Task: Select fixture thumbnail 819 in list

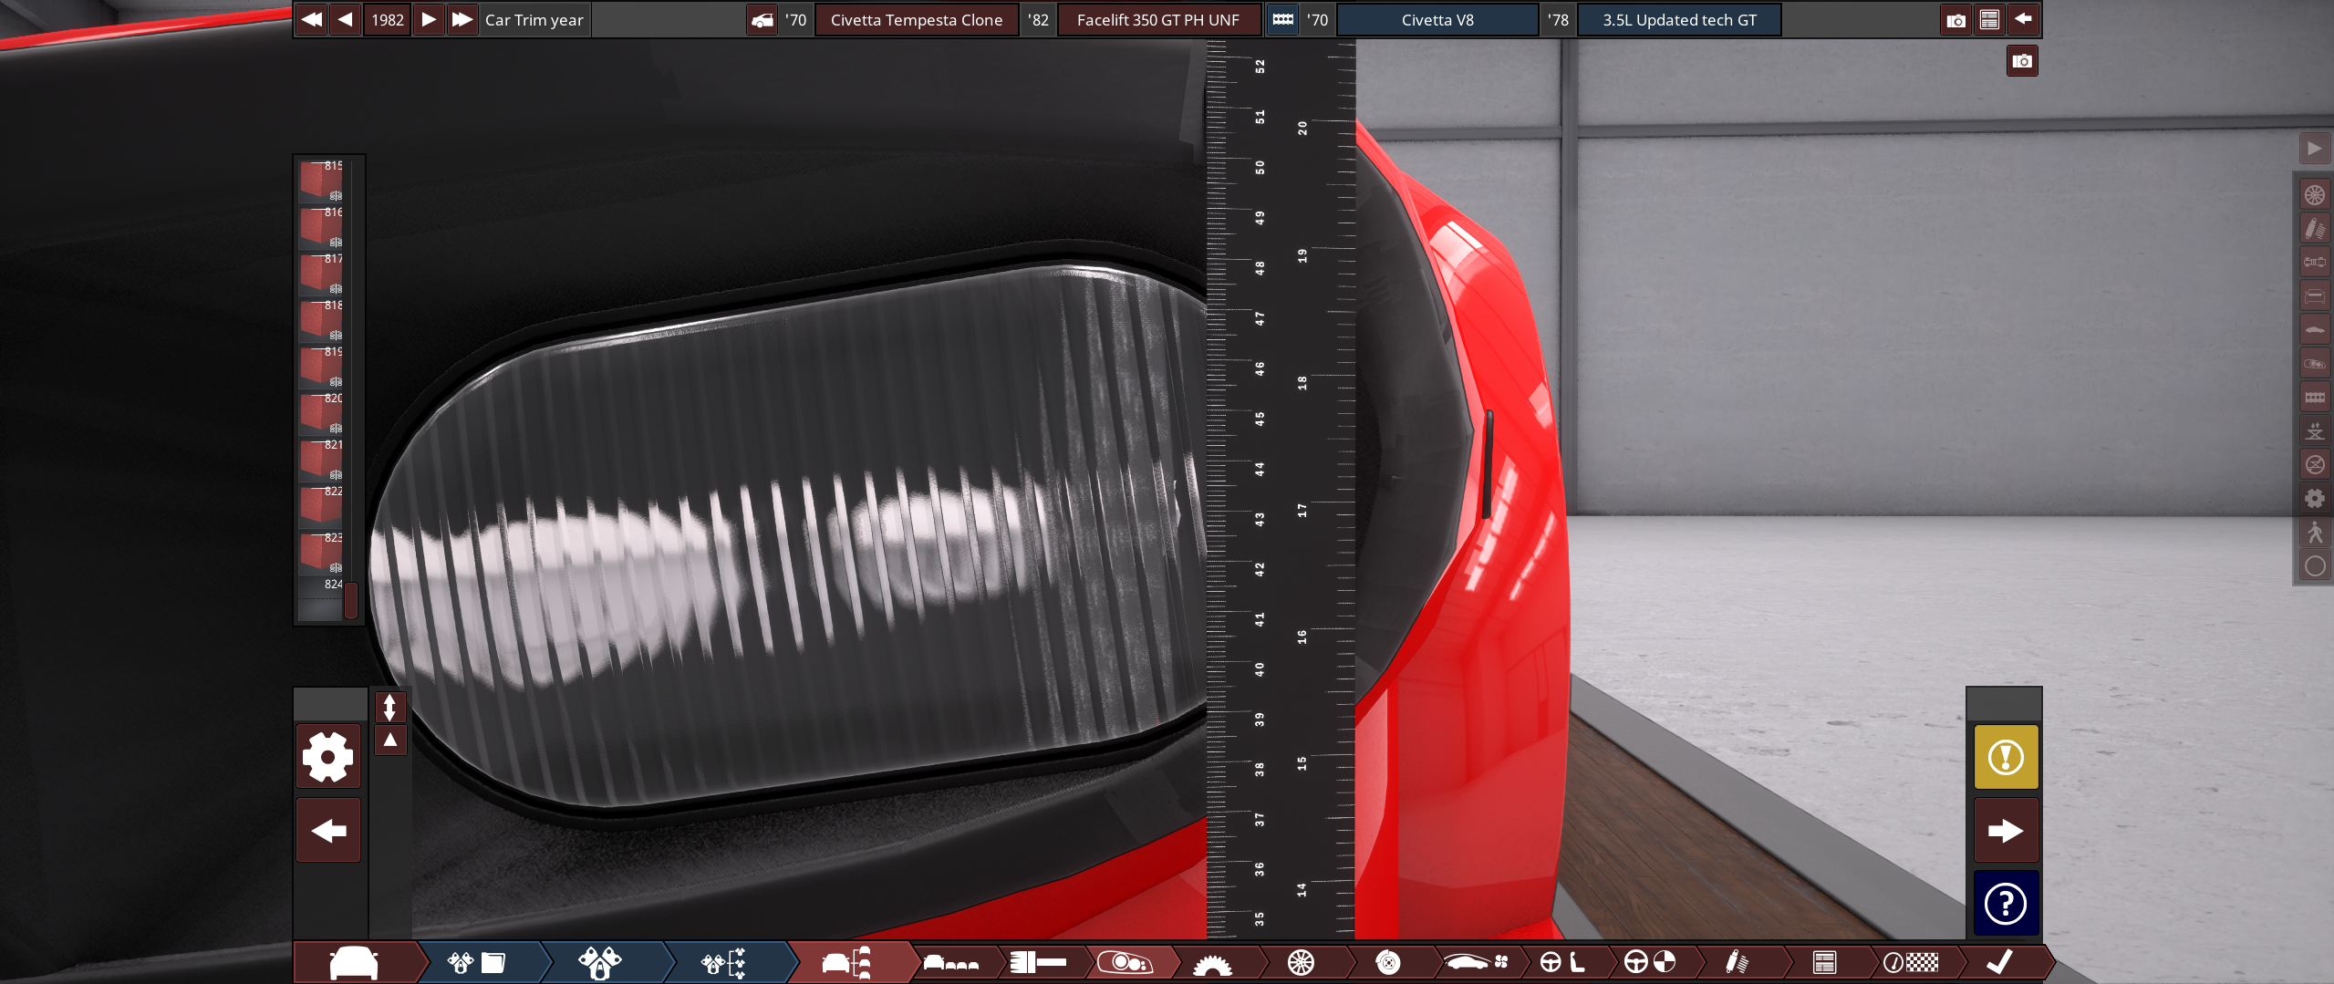Action: pos(321,367)
